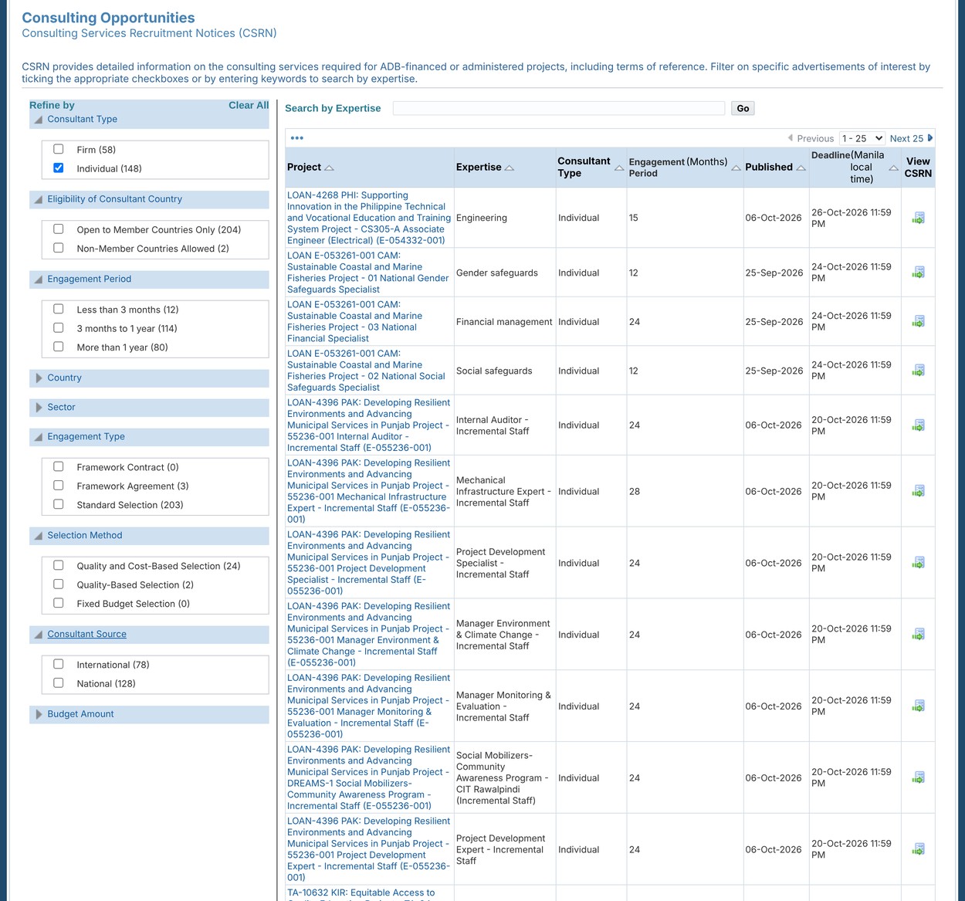Sort by Published column arrow icon
Screen dimensions: 965x901
coord(801,168)
